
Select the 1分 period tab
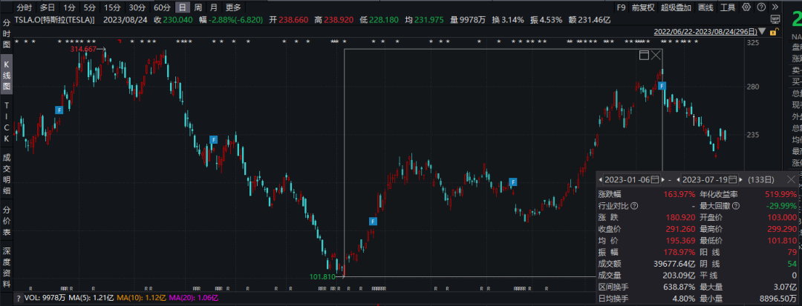pyautogui.click(x=69, y=7)
